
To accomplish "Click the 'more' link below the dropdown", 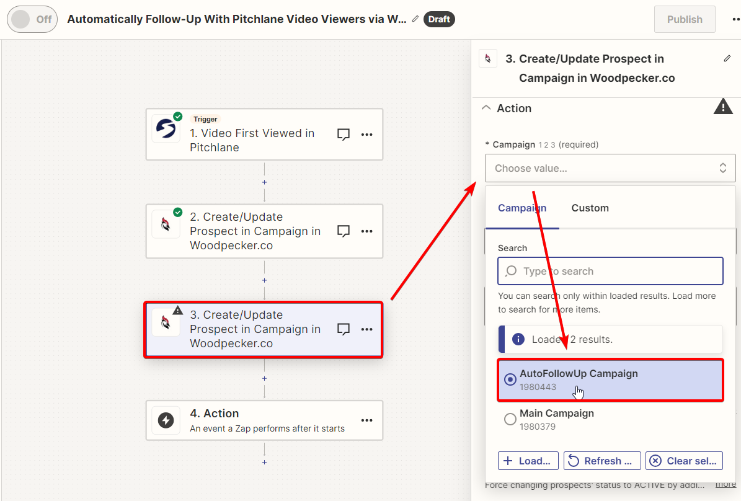I will [x=725, y=484].
